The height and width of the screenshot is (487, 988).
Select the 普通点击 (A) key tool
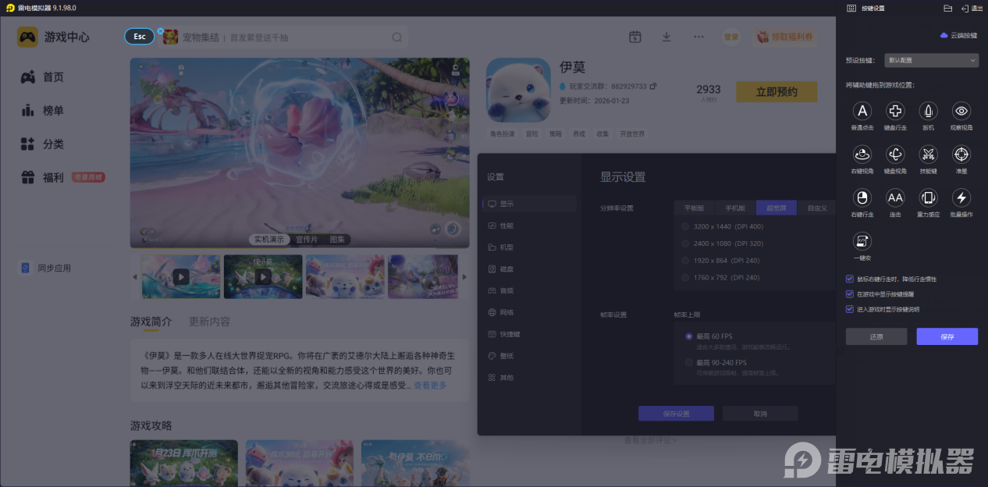pyautogui.click(x=862, y=111)
